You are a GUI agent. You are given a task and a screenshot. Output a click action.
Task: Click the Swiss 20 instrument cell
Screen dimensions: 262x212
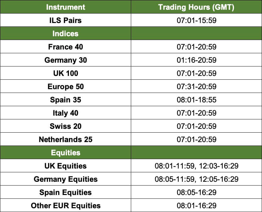click(65, 126)
